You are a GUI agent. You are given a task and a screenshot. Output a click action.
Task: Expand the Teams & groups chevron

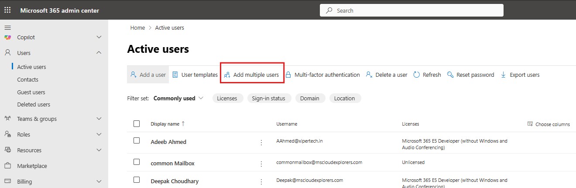click(x=99, y=119)
